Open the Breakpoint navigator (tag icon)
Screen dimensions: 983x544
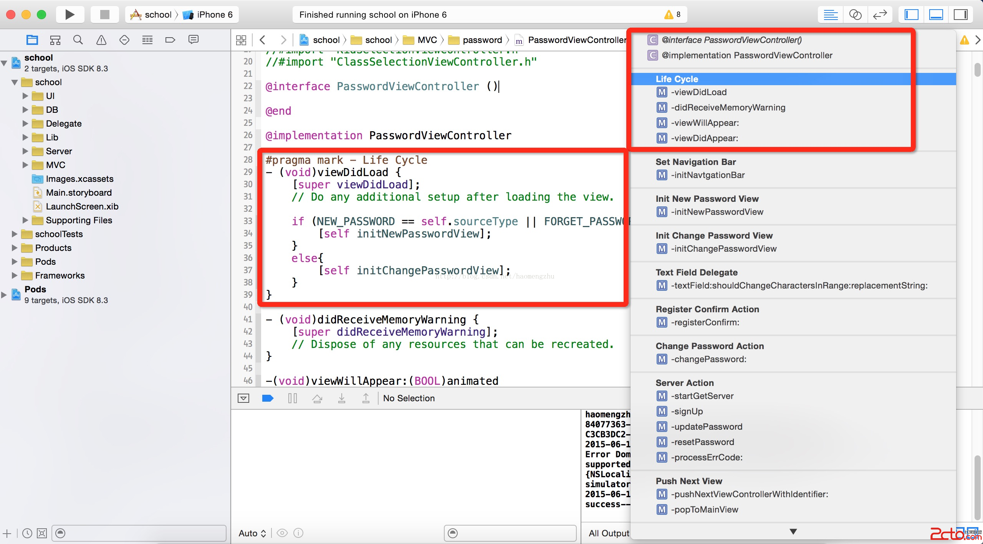pyautogui.click(x=170, y=40)
